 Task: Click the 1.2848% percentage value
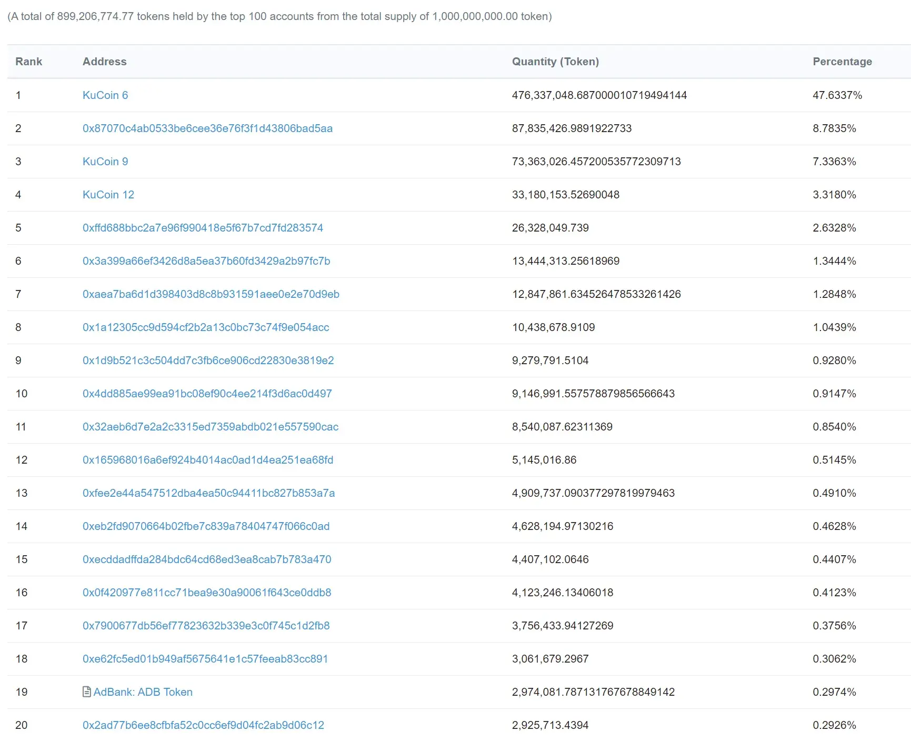click(x=834, y=294)
